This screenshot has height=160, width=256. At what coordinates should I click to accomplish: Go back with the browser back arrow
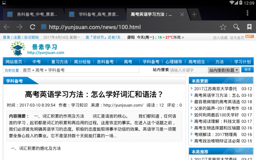tap(7, 27)
